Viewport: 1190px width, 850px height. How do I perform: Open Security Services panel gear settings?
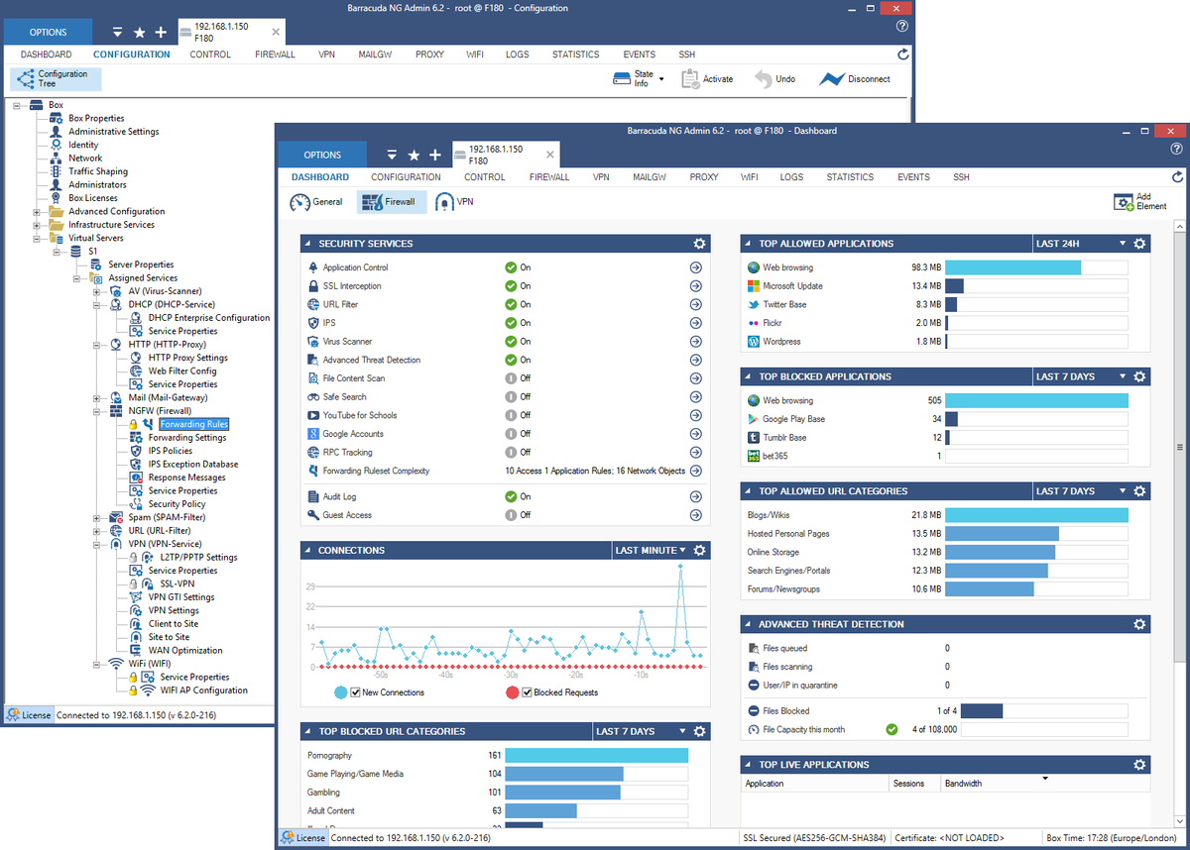[x=699, y=244]
